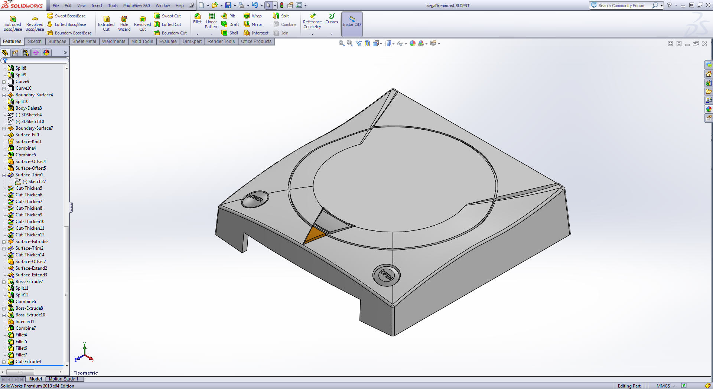Choose the Wrap feature tool

pos(253,16)
